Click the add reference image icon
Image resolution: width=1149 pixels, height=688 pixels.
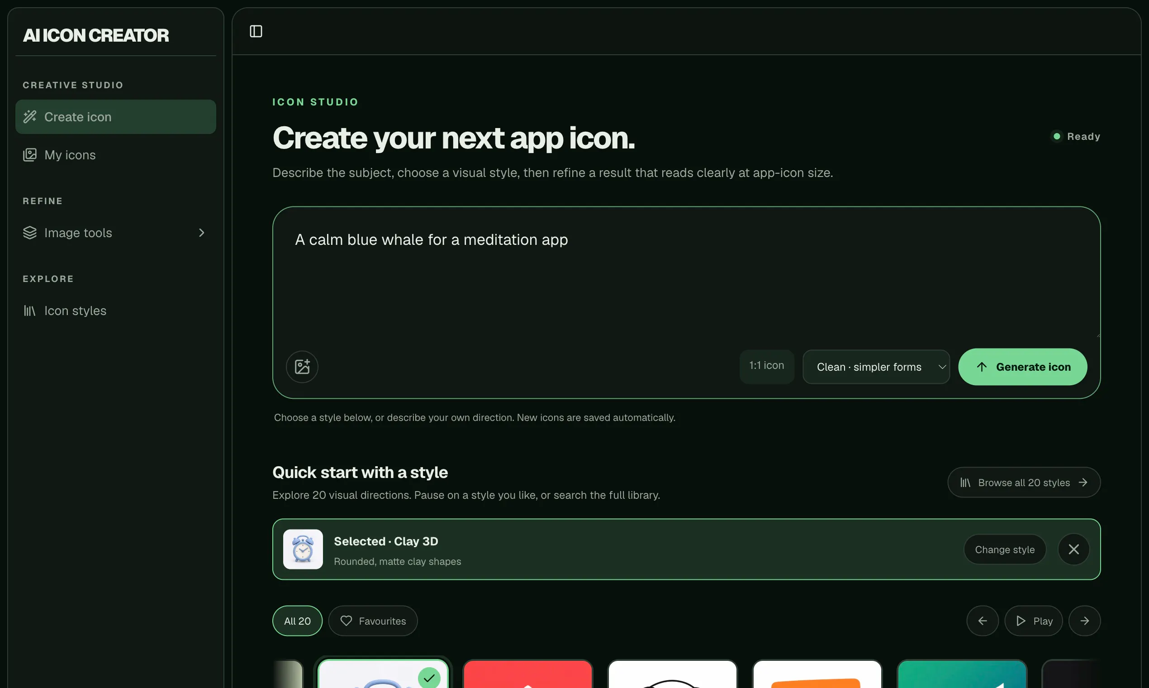(302, 367)
